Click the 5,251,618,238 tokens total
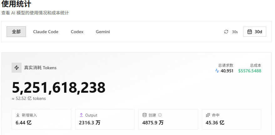This screenshot has height=135, width=275. click(59, 87)
